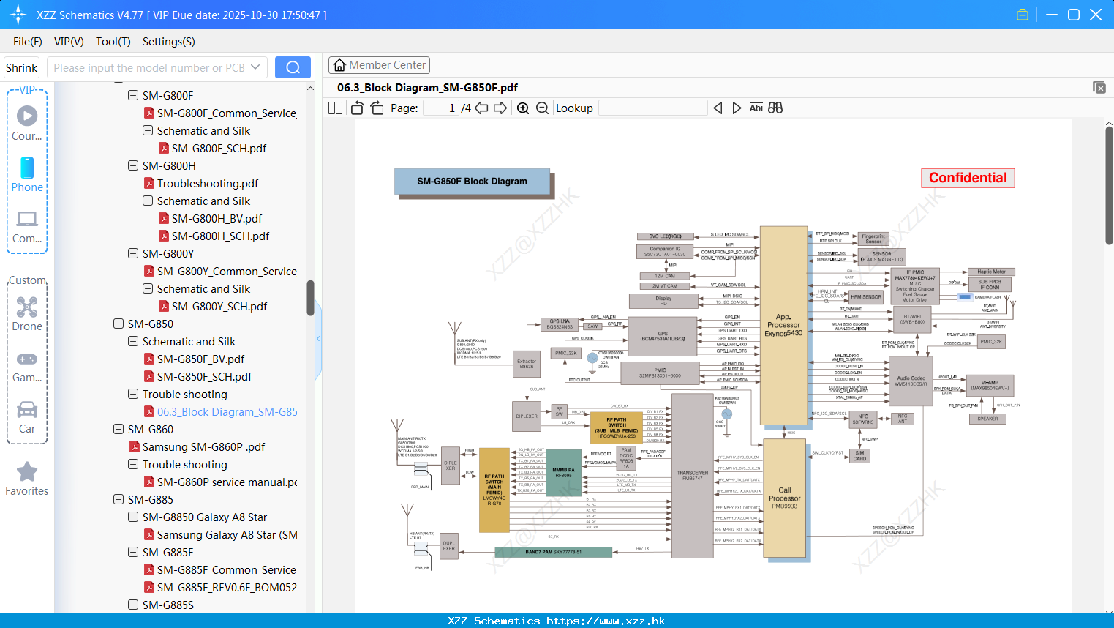Open SM-G850F_SCH.pdf file
This screenshot has width=1114, height=628.
[204, 376]
